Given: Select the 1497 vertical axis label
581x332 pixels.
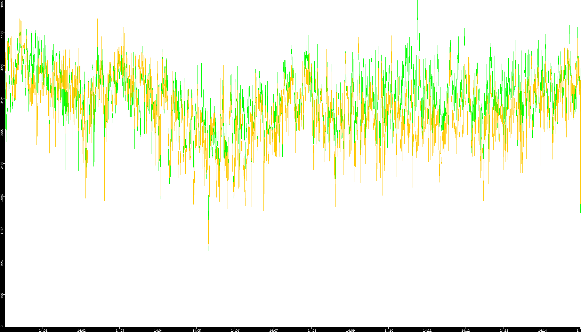Looking at the screenshot, I should click(2, 230).
